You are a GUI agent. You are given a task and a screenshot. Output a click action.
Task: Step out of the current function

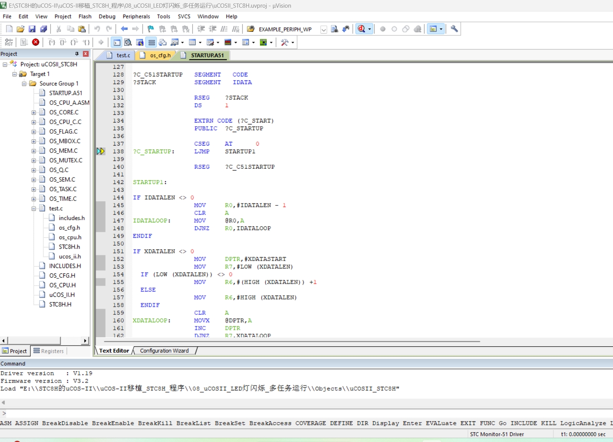tap(74, 42)
